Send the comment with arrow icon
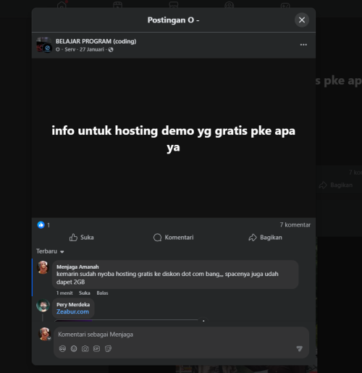362x373 pixels. [x=299, y=348]
